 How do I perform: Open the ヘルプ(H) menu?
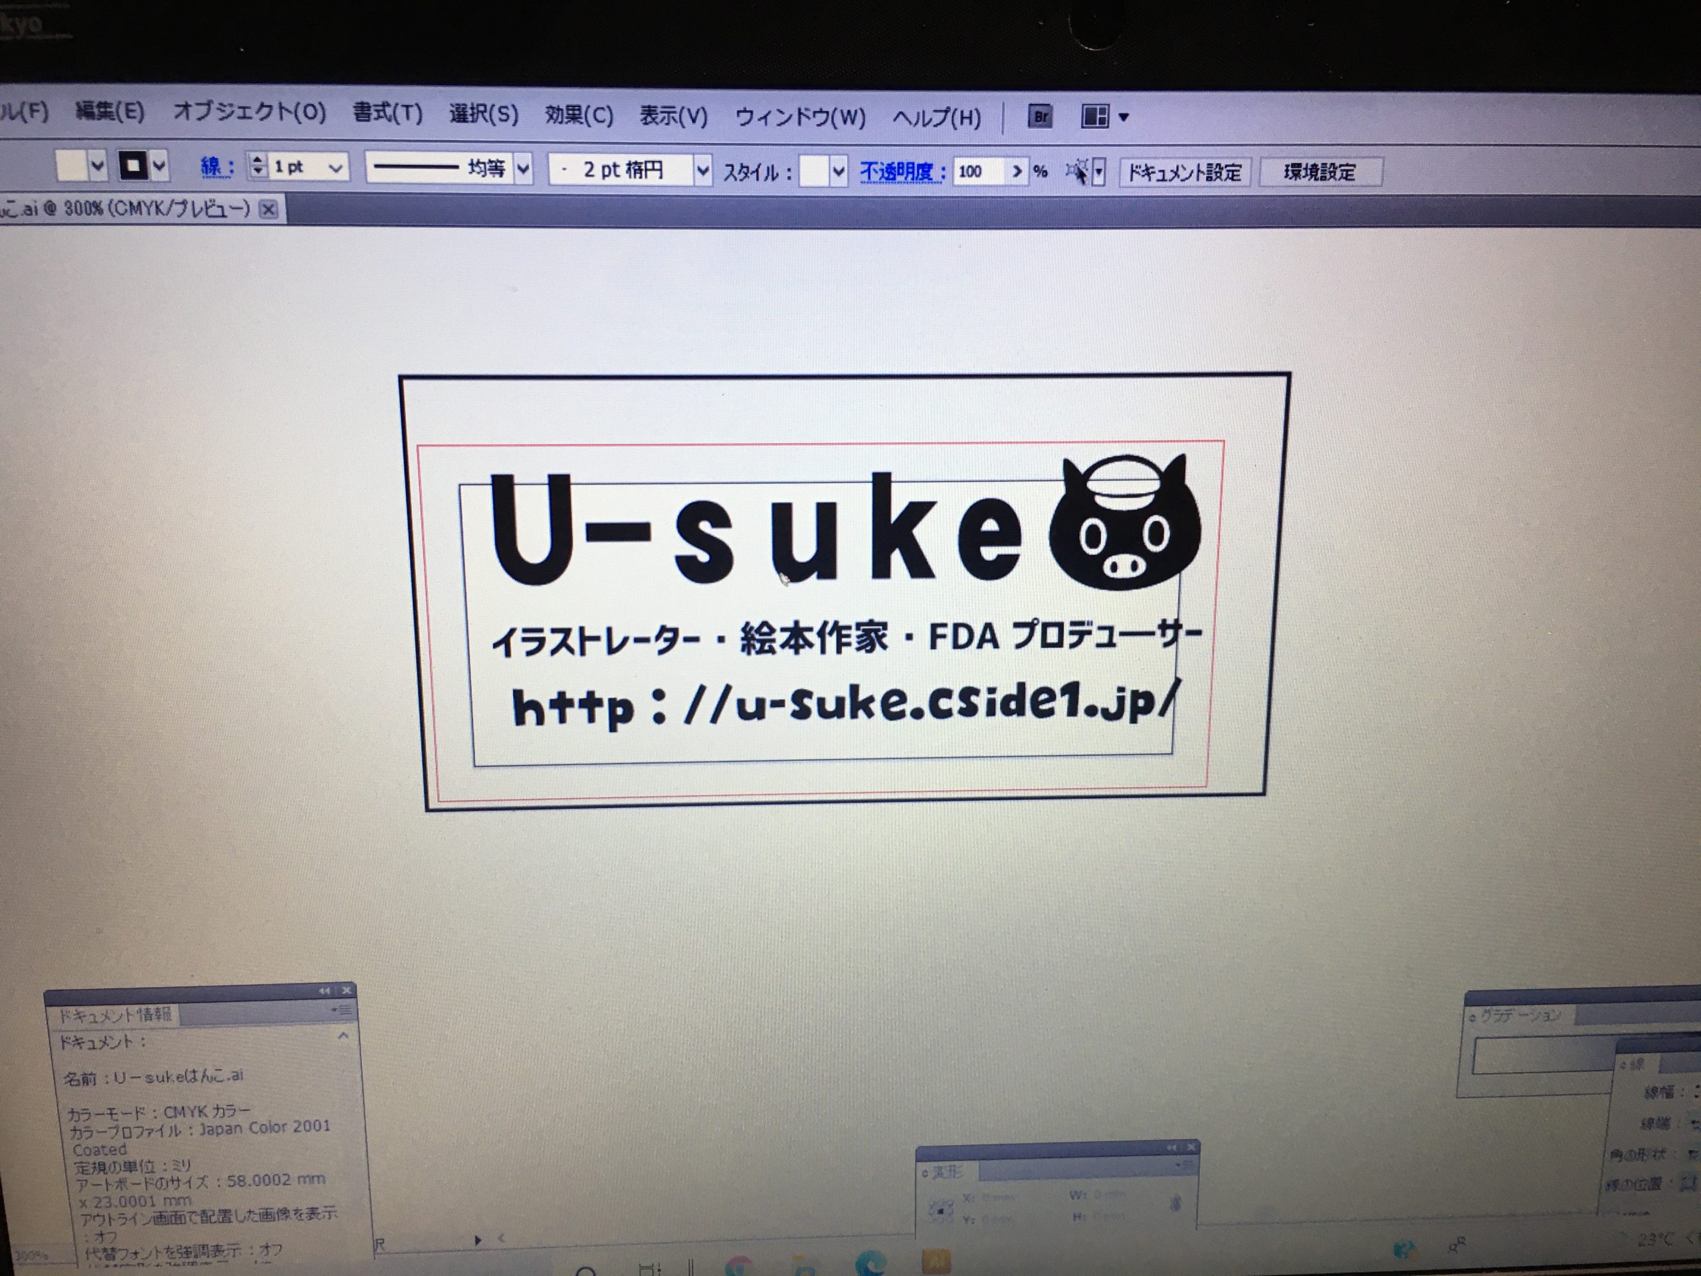tap(937, 118)
